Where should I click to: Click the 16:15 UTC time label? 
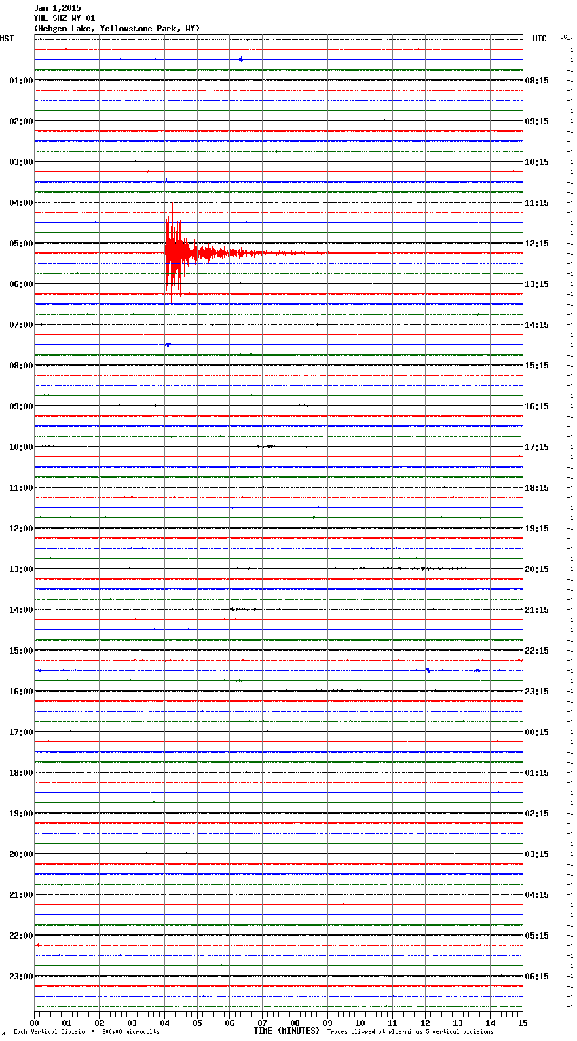click(x=537, y=406)
